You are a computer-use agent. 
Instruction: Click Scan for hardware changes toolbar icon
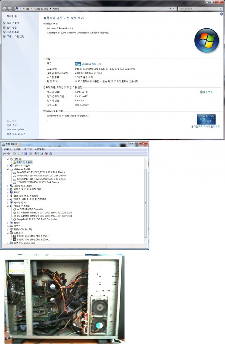pos(36,154)
